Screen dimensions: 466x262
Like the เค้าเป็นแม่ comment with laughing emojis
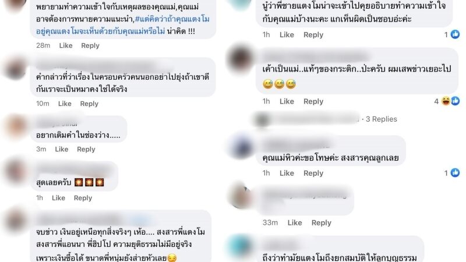coord(287,101)
